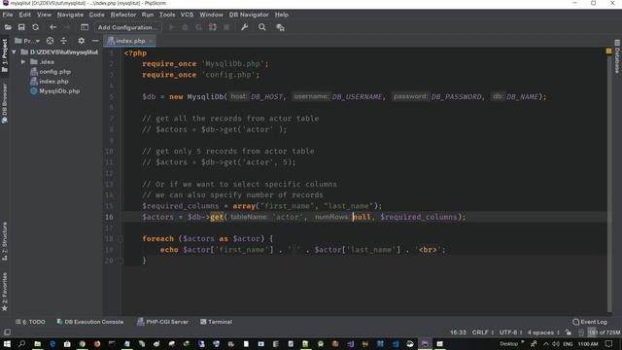Viewport: 622px width, 350px height.
Task: Select MysqliDb.php in project tree
Action: 59,91
